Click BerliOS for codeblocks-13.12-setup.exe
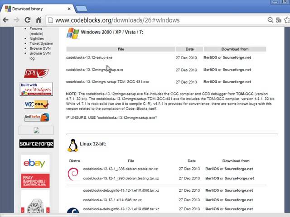Image resolution: width=290 pixels, height=217 pixels. point(210,57)
